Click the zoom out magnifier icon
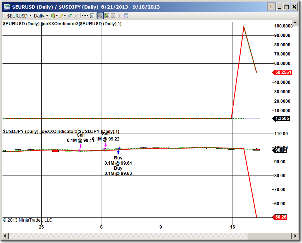302x243 pixels. pyautogui.click(x=76, y=16)
